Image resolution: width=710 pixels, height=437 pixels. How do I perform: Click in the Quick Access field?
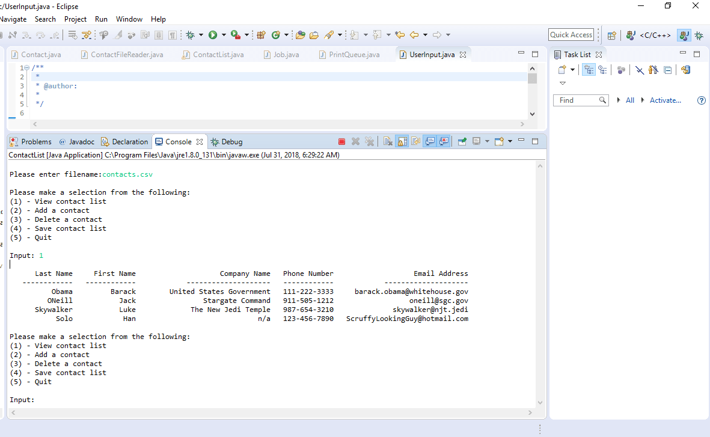click(571, 35)
